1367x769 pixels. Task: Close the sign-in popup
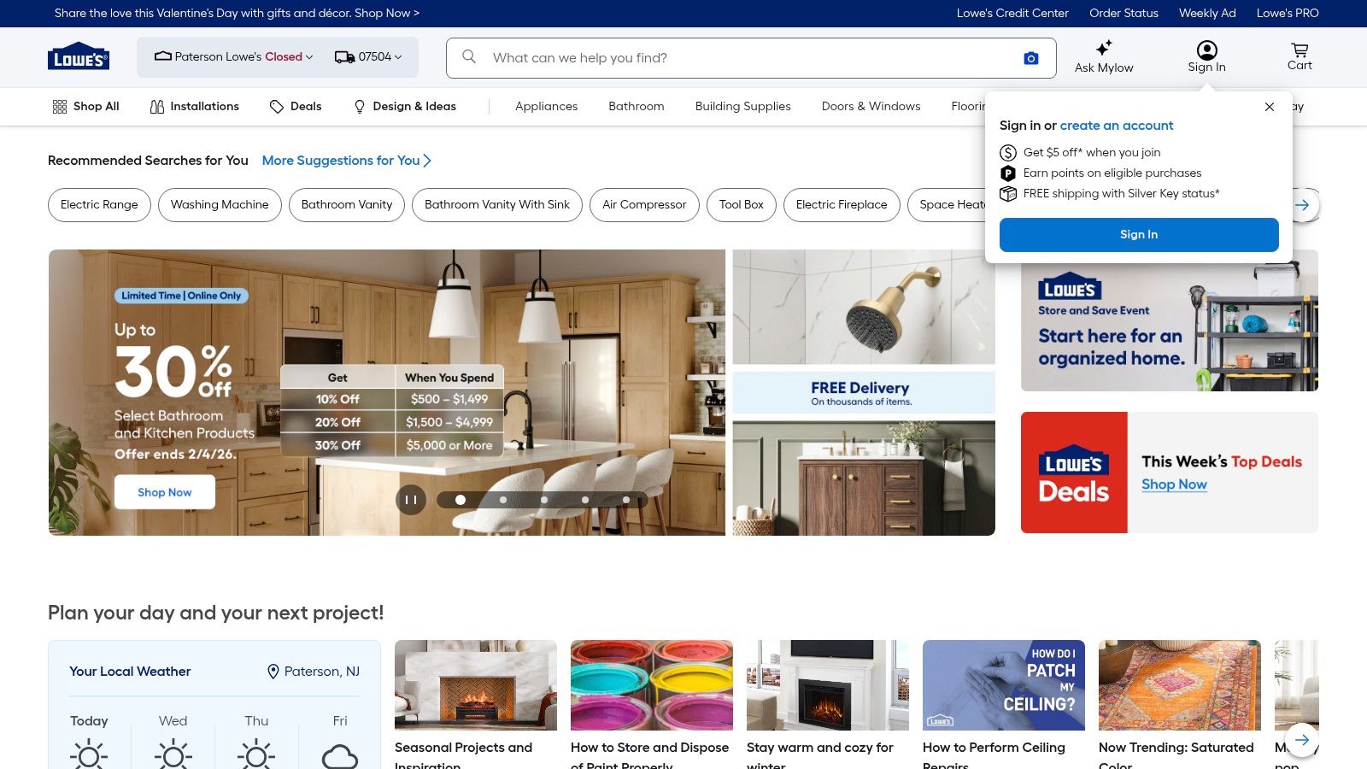pos(1270,107)
